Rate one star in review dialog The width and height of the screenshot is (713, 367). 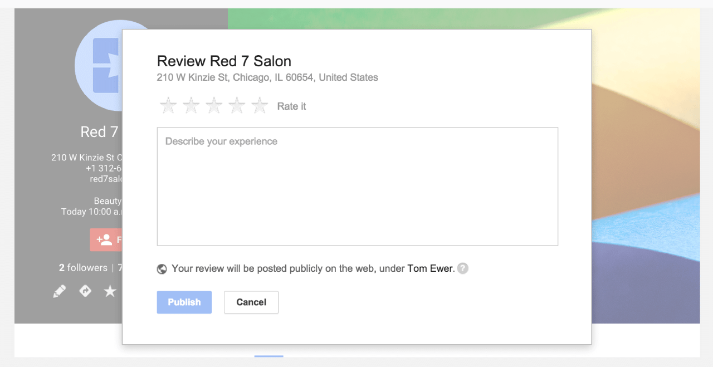(168, 106)
